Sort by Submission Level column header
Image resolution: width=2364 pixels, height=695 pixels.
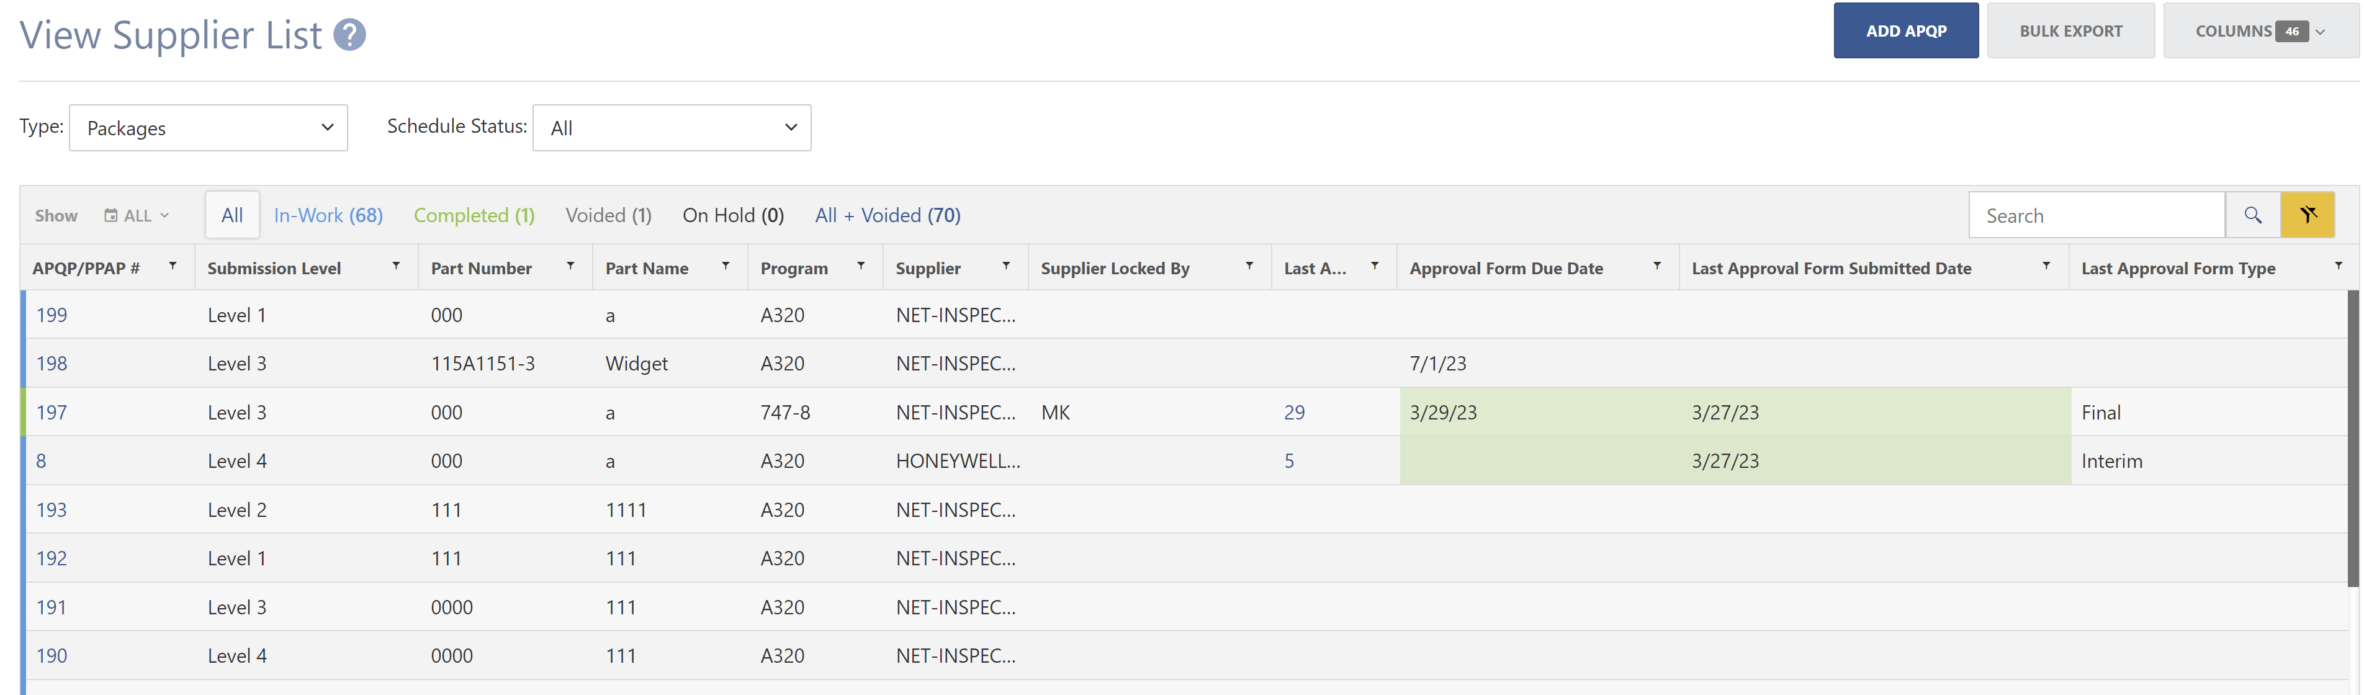(274, 268)
